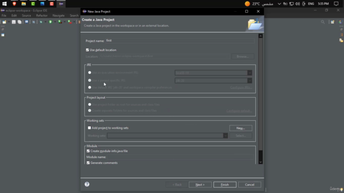This screenshot has width=344, height=193.
Task: Open Brave browser from the taskbar
Action: click(x=15, y=4)
